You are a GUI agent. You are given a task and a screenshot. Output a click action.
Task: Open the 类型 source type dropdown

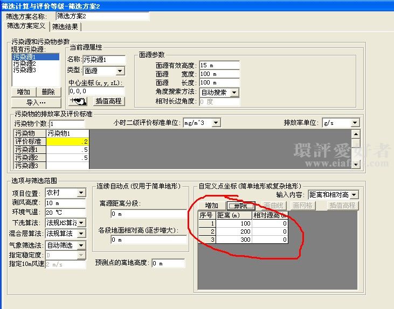pos(120,71)
